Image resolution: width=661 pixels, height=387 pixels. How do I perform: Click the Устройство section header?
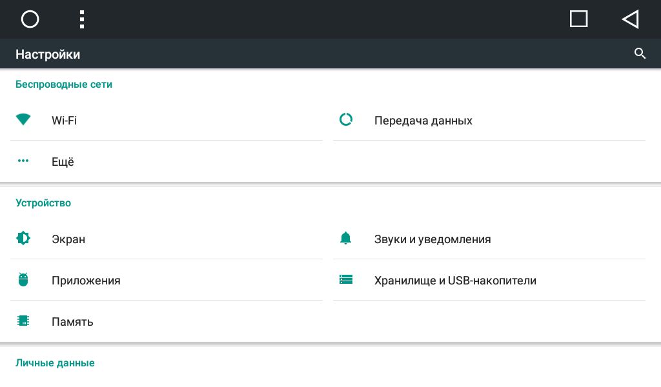(43, 203)
